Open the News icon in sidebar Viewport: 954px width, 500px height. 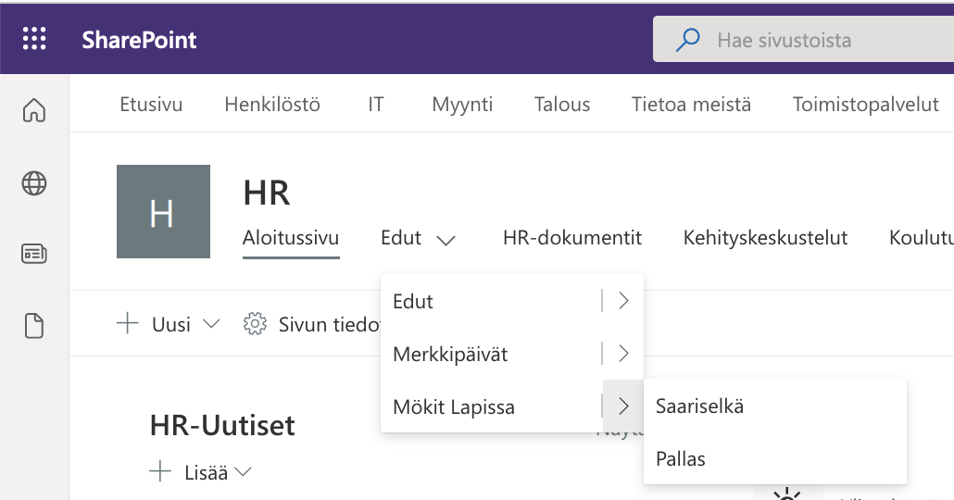34,254
